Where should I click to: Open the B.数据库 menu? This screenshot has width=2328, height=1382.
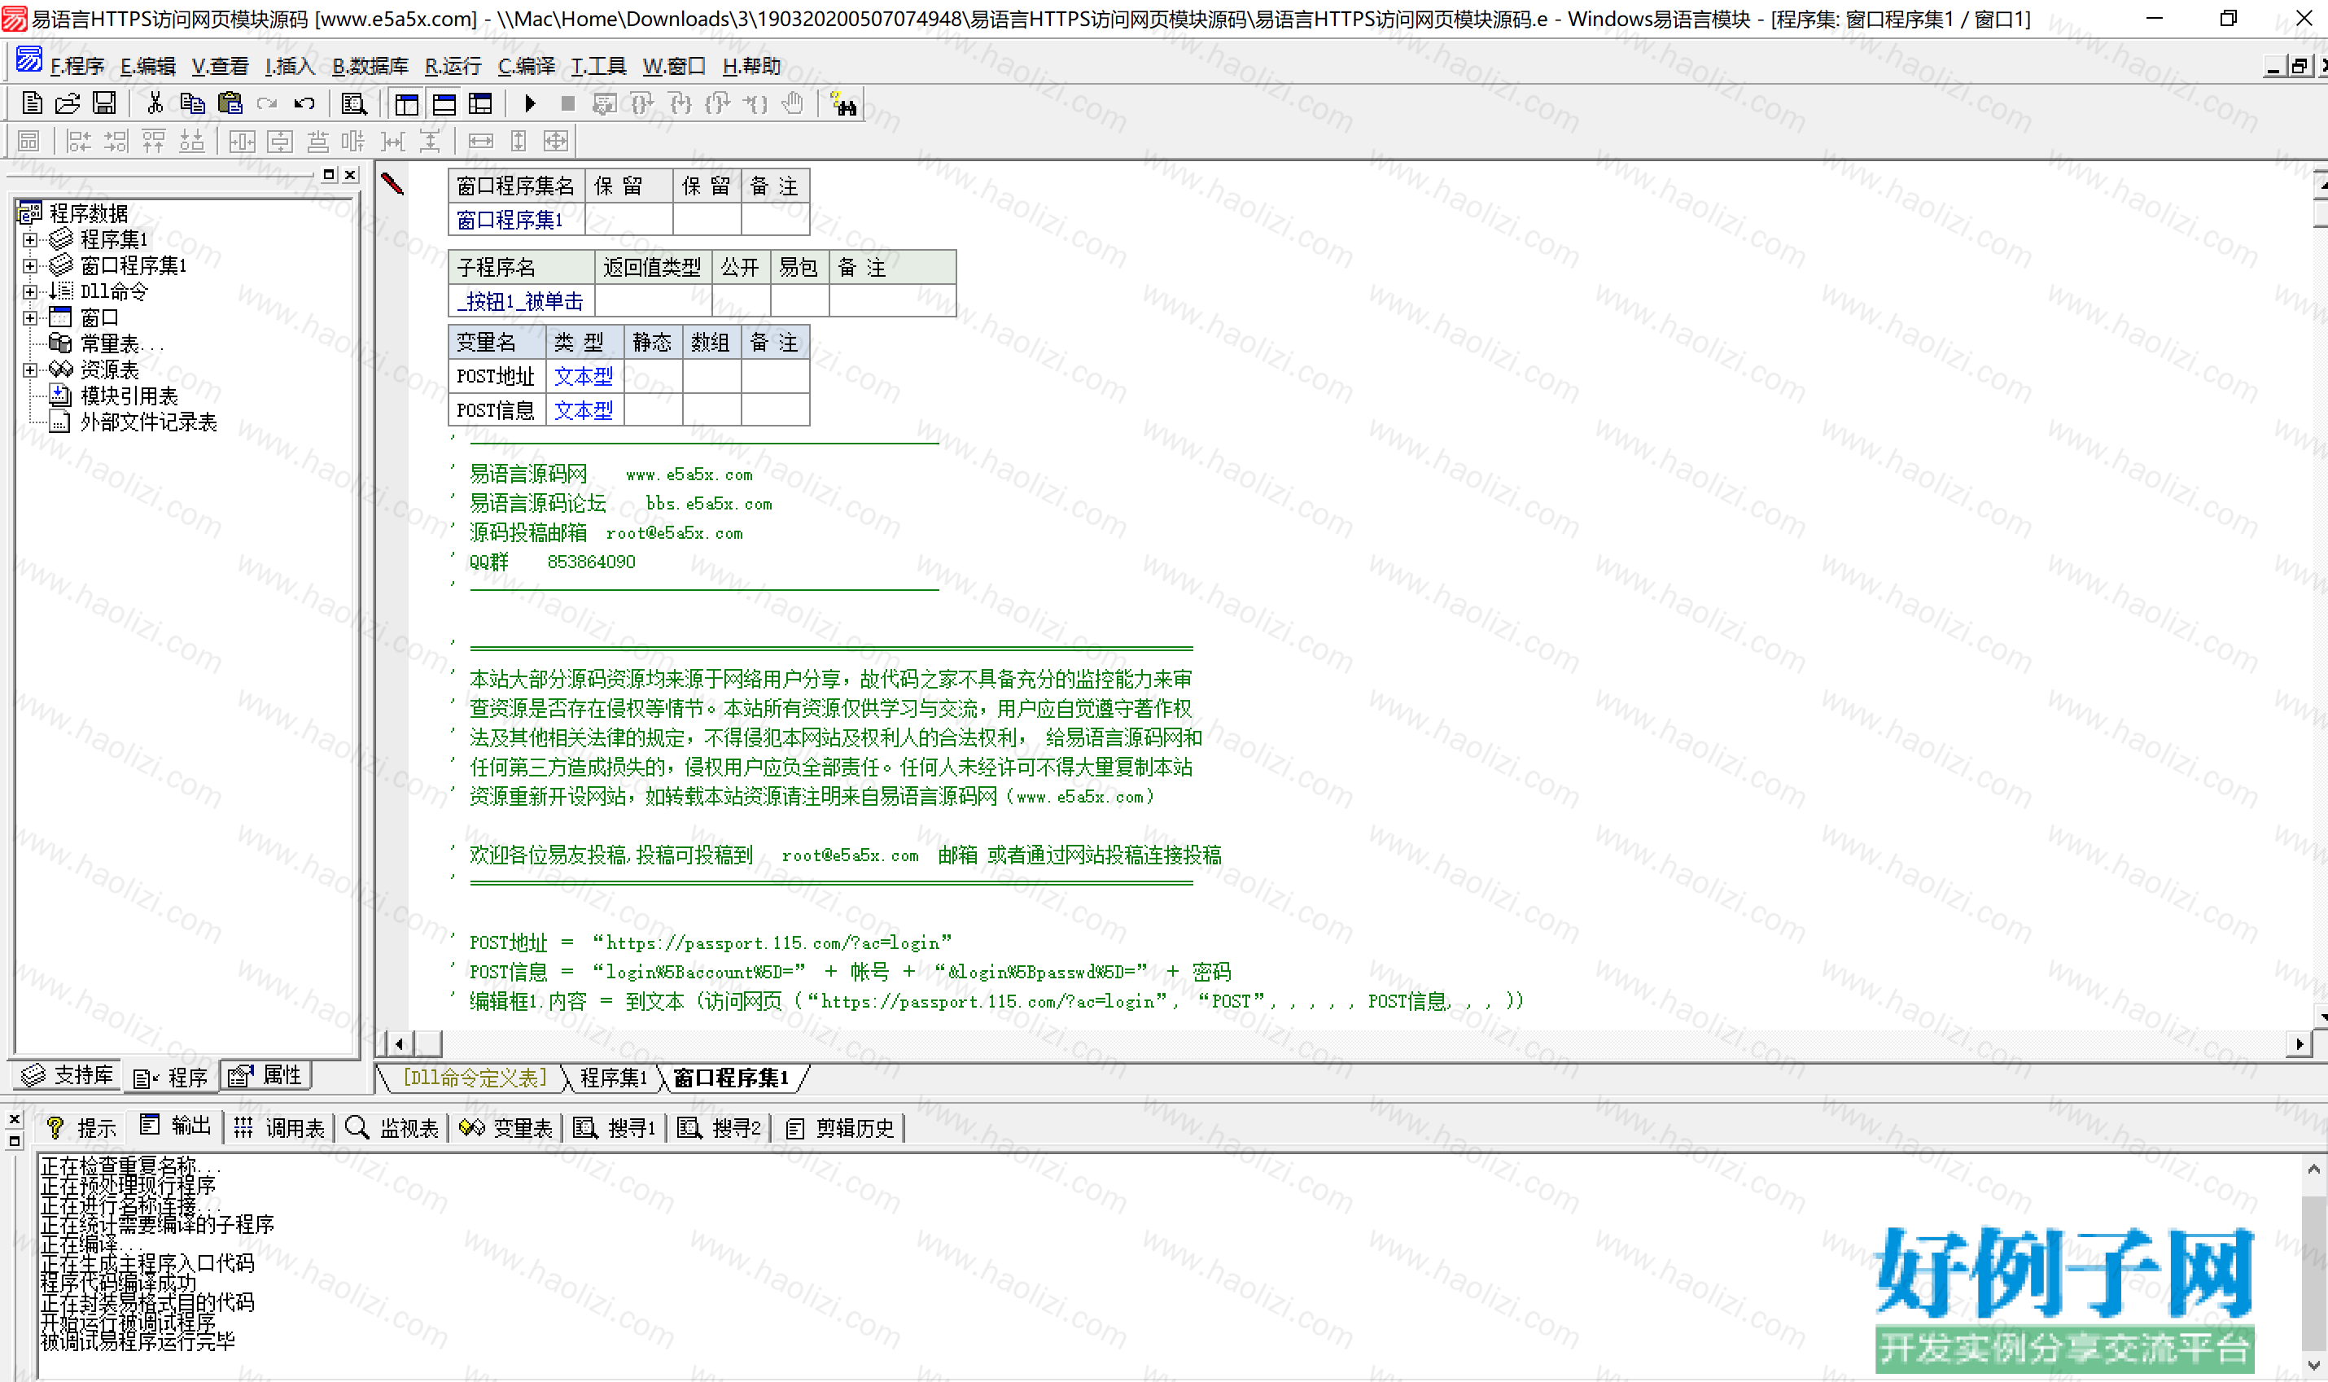[x=370, y=66]
